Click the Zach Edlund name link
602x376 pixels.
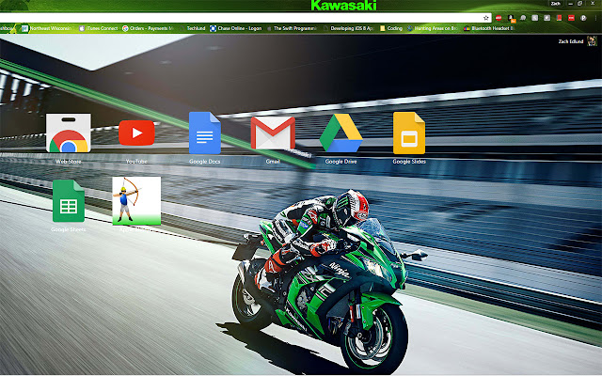click(x=571, y=41)
